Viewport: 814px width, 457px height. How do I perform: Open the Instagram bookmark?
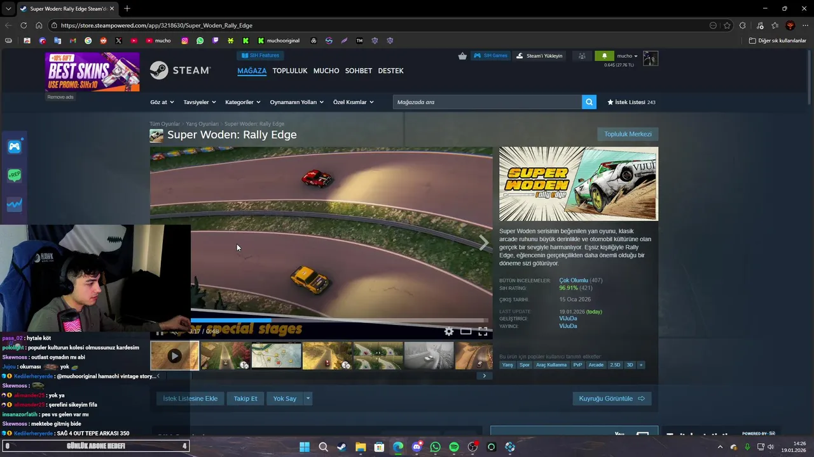185,41
